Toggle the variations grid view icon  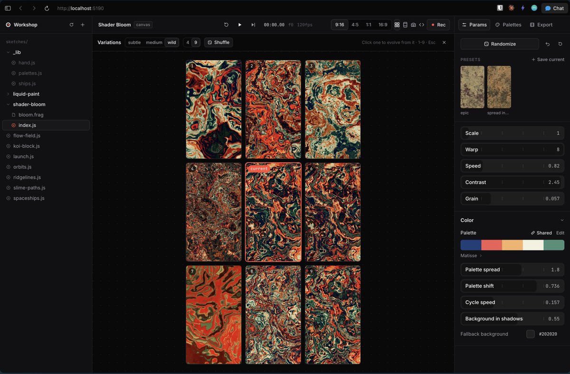point(397,25)
